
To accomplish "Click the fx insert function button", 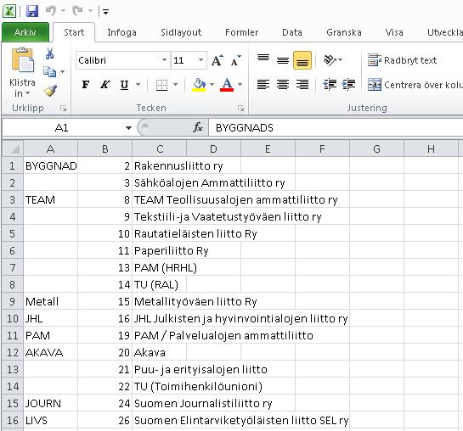I will (198, 127).
